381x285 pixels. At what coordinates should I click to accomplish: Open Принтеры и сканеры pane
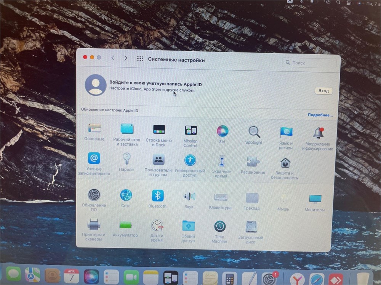point(94,230)
